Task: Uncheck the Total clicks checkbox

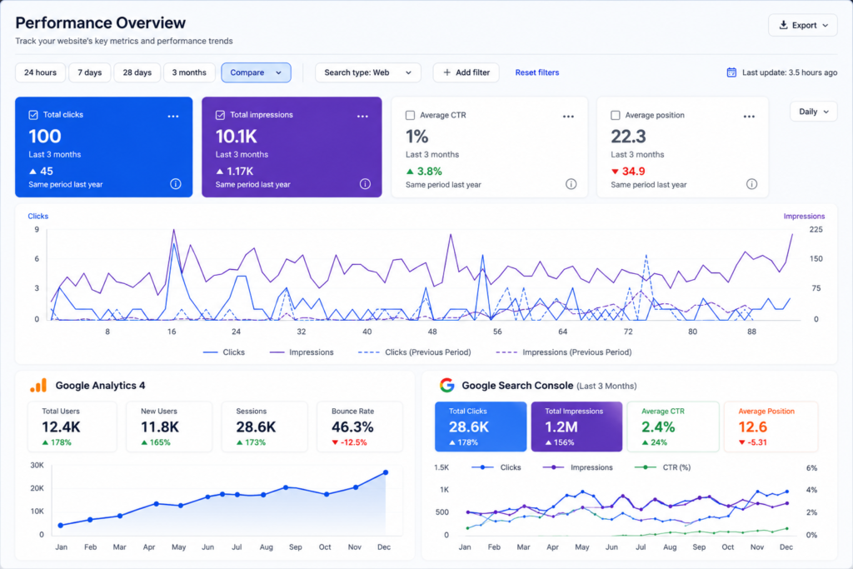Action: click(33, 115)
